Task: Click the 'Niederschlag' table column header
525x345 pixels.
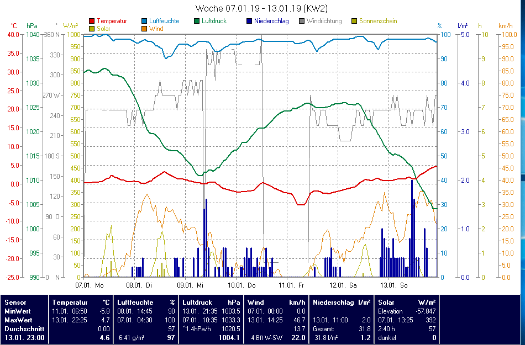Action: tap(333, 302)
